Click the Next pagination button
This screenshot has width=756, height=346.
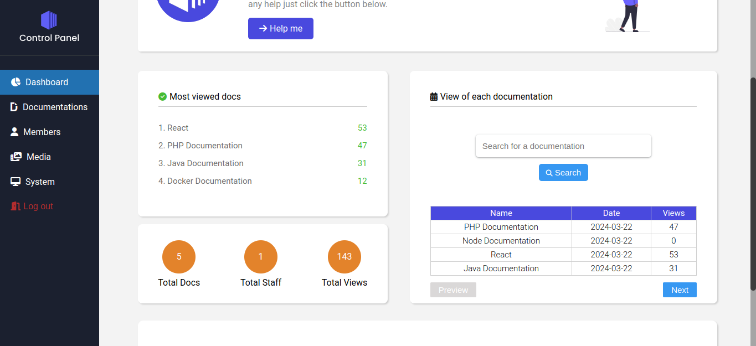click(680, 290)
